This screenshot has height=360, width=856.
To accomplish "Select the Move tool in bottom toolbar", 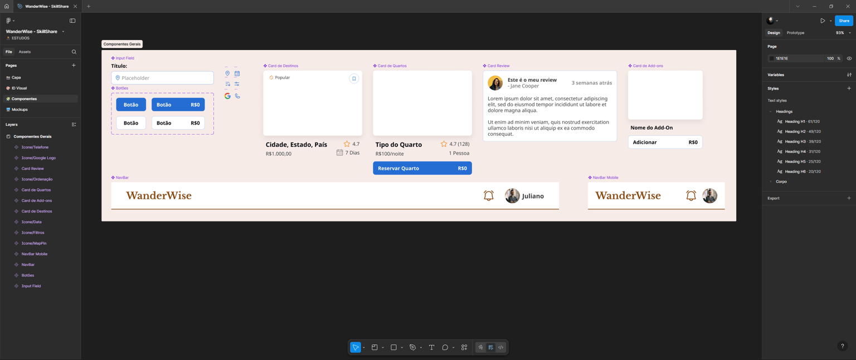I will click(x=356, y=347).
